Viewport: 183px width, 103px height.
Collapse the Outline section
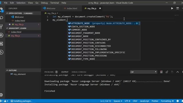tap(23, 70)
